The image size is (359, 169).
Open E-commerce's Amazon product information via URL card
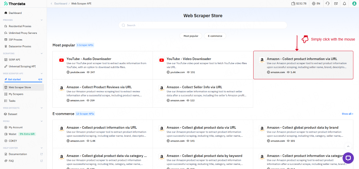(x=103, y=134)
